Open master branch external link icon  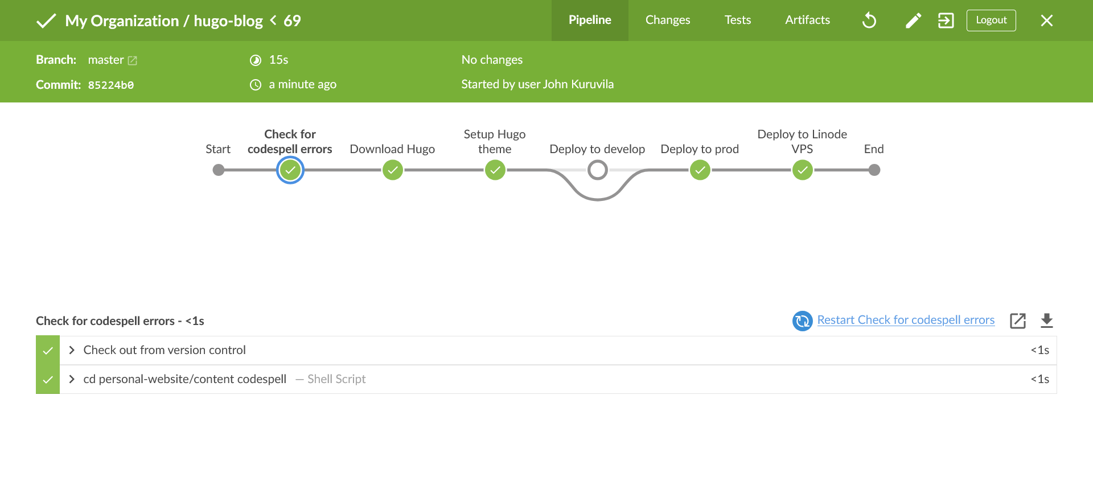click(x=133, y=60)
